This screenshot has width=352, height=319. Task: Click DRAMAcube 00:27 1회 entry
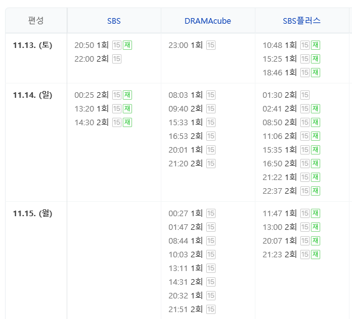[192, 213]
